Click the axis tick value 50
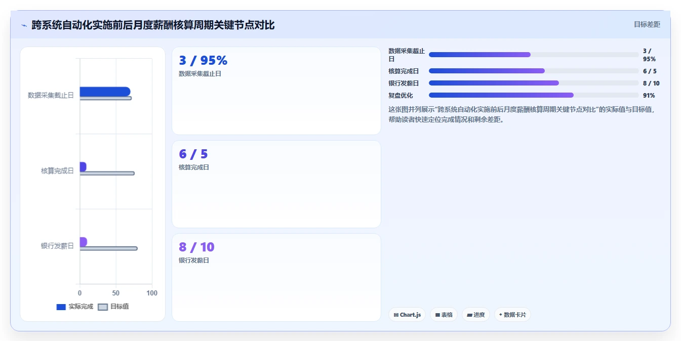The image size is (681, 341). (x=116, y=293)
